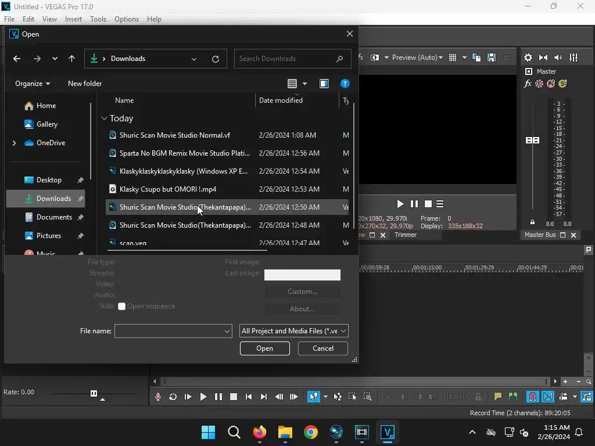Image resolution: width=595 pixels, height=446 pixels.
Task: Open the Options menu
Action: click(x=126, y=19)
